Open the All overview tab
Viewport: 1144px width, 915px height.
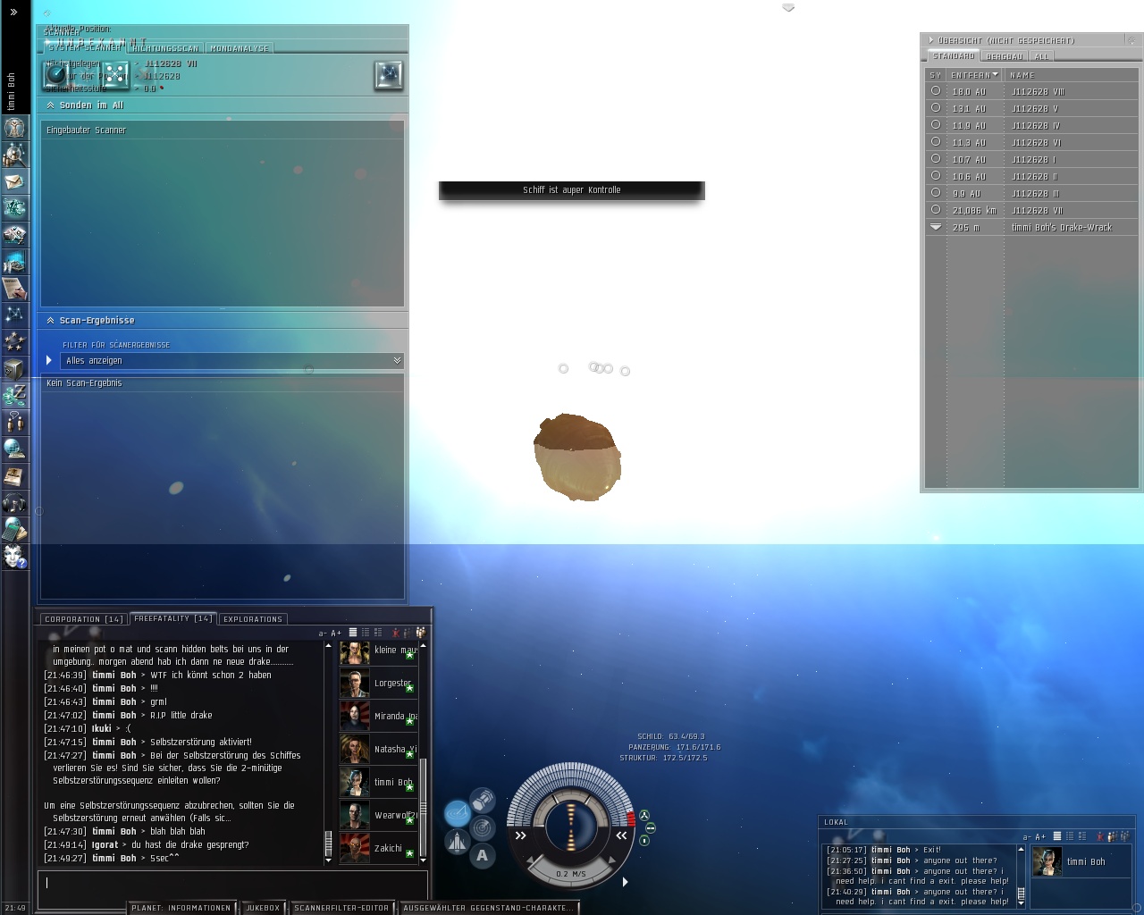pos(1042,56)
